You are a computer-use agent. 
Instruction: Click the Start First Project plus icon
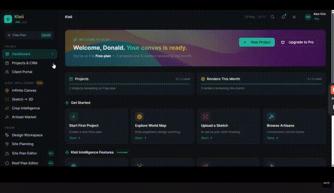pos(73,117)
